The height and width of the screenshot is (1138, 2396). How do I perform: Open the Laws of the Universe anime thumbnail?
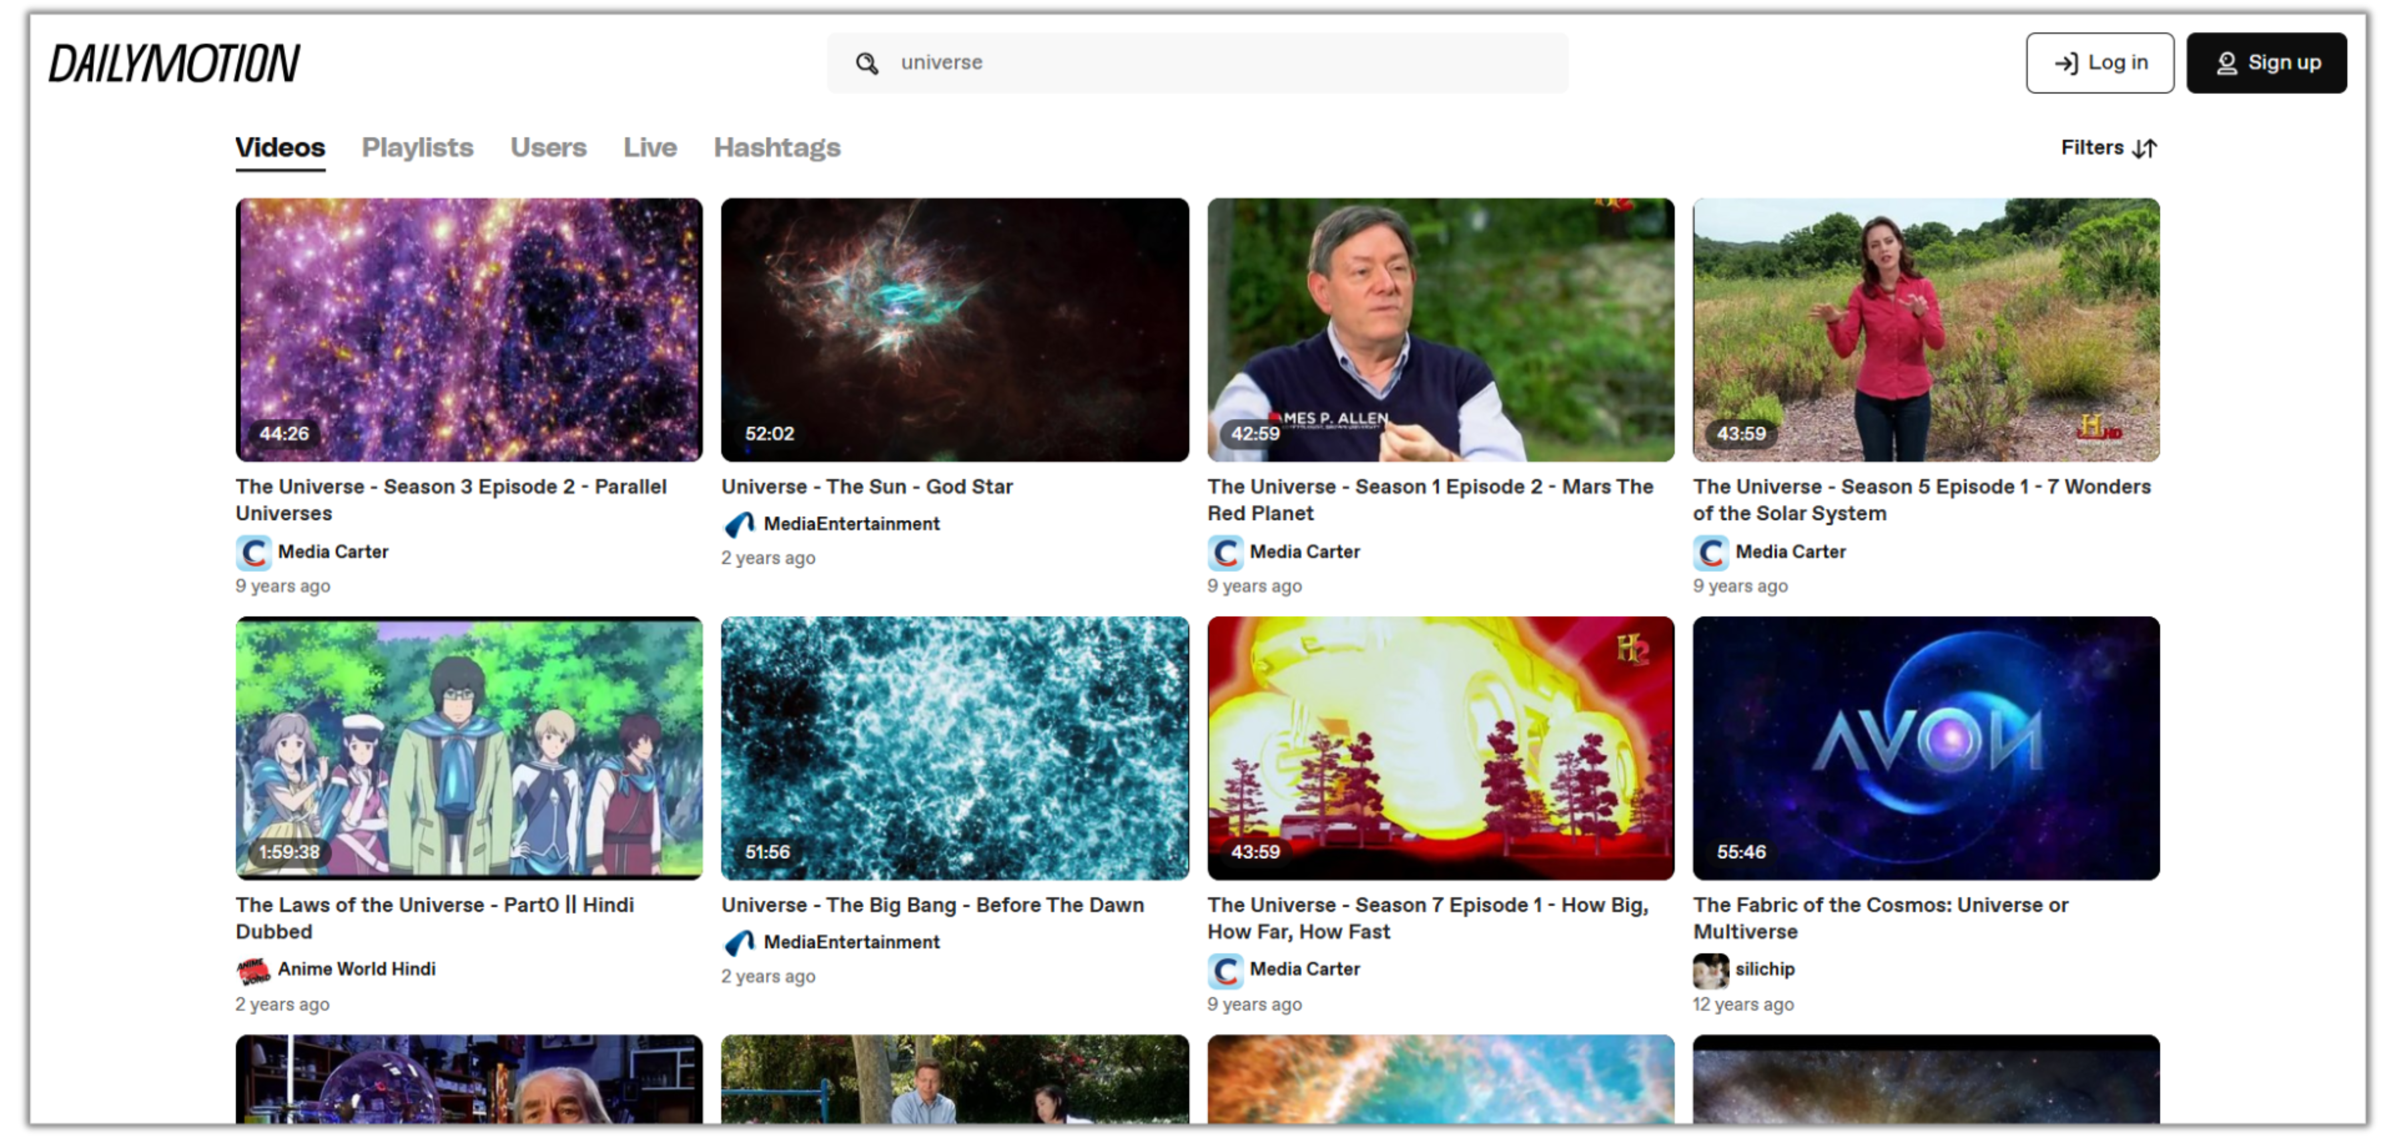(x=469, y=747)
